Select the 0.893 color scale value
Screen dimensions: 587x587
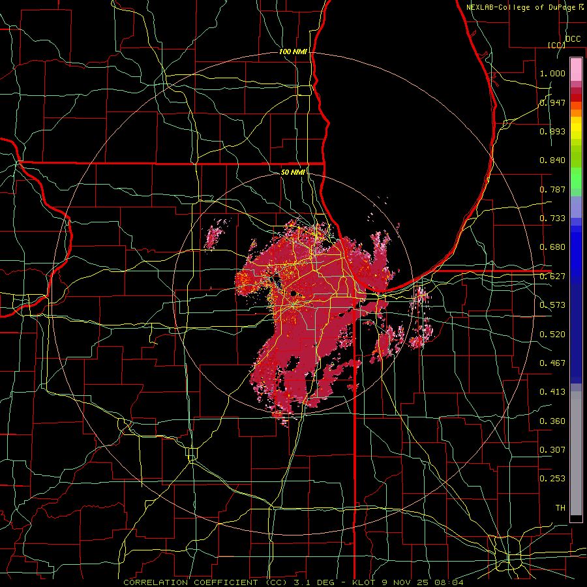552,131
